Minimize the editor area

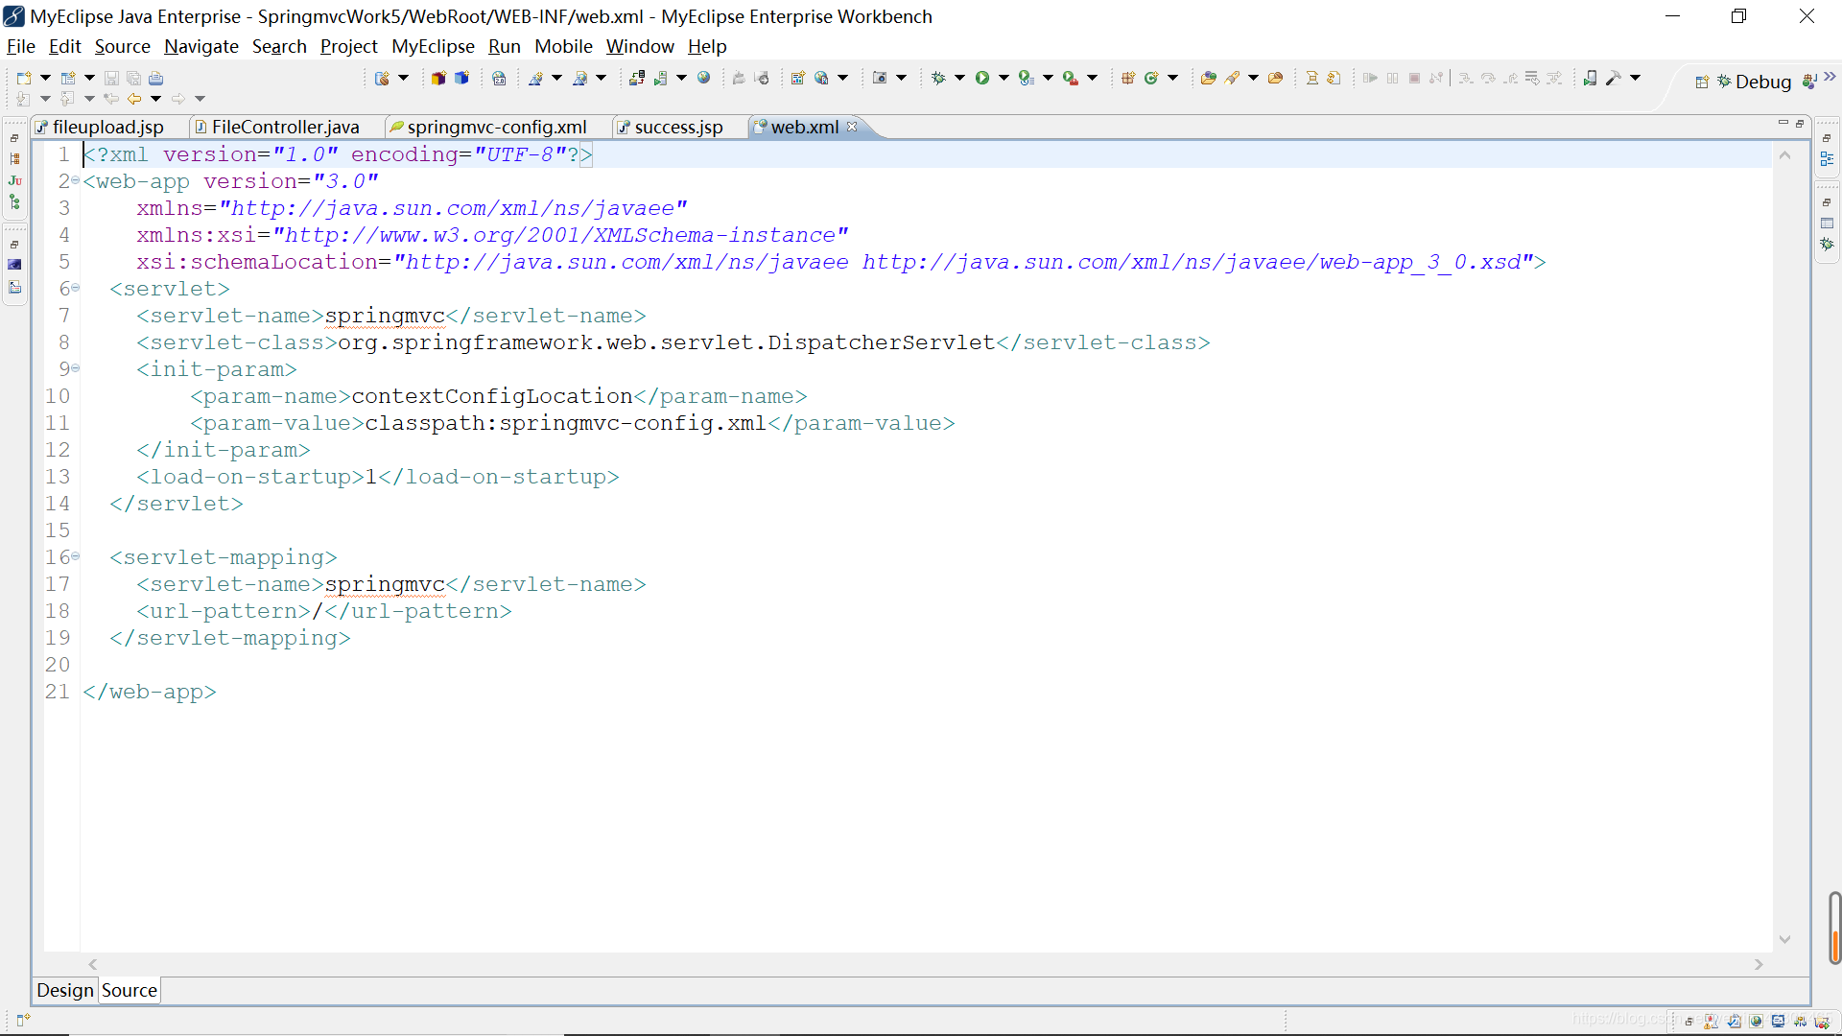click(1783, 124)
